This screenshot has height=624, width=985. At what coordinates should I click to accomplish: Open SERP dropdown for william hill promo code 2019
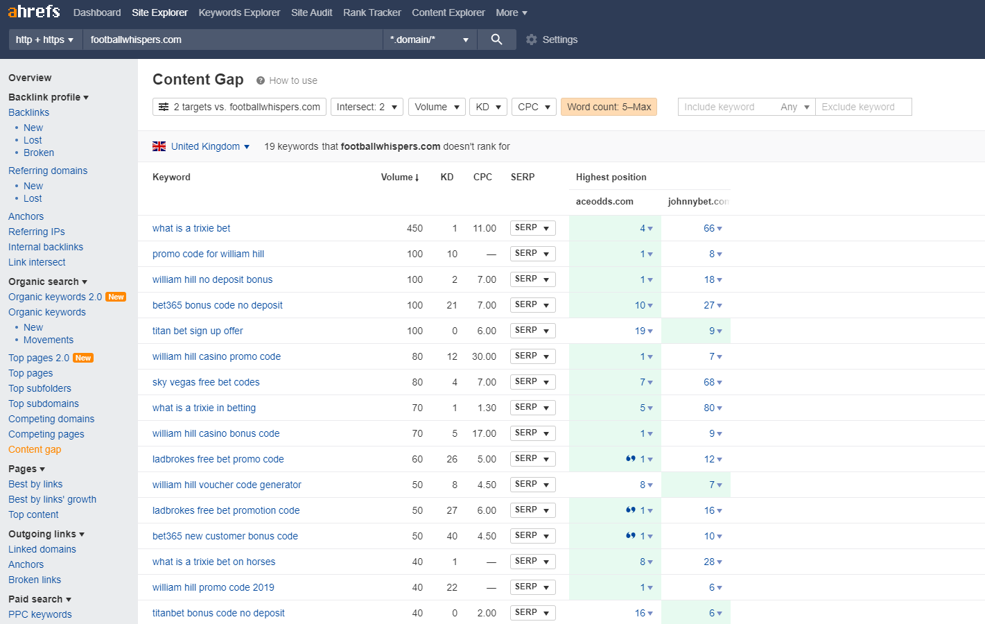click(533, 587)
